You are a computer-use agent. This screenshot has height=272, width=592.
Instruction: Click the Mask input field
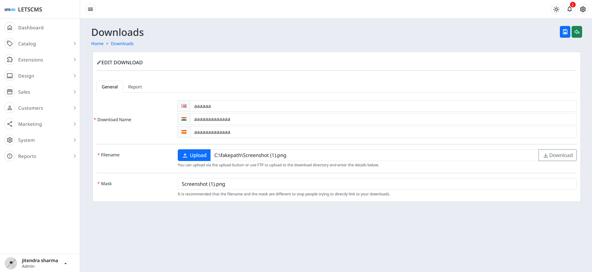coord(377,184)
